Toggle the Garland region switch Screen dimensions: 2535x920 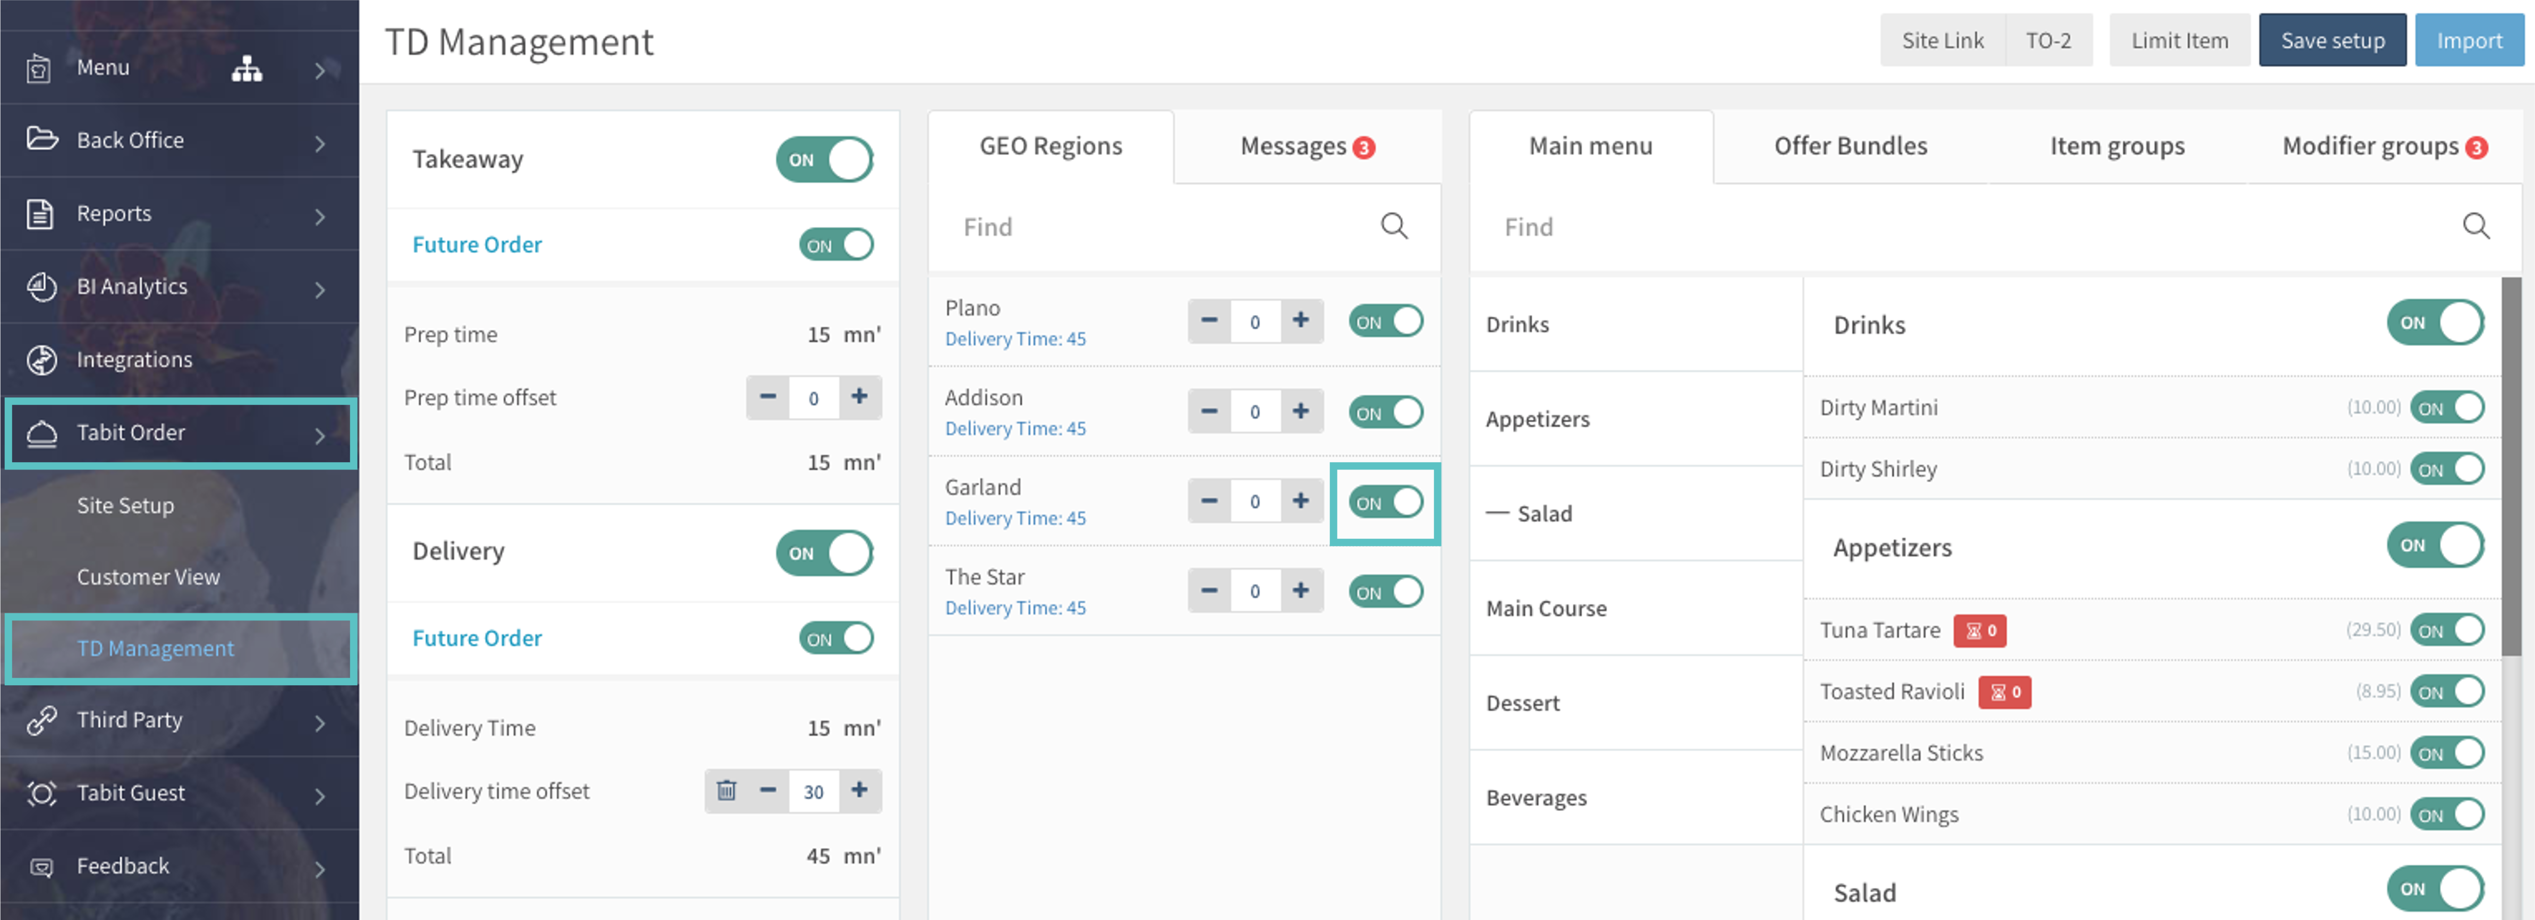1385,503
